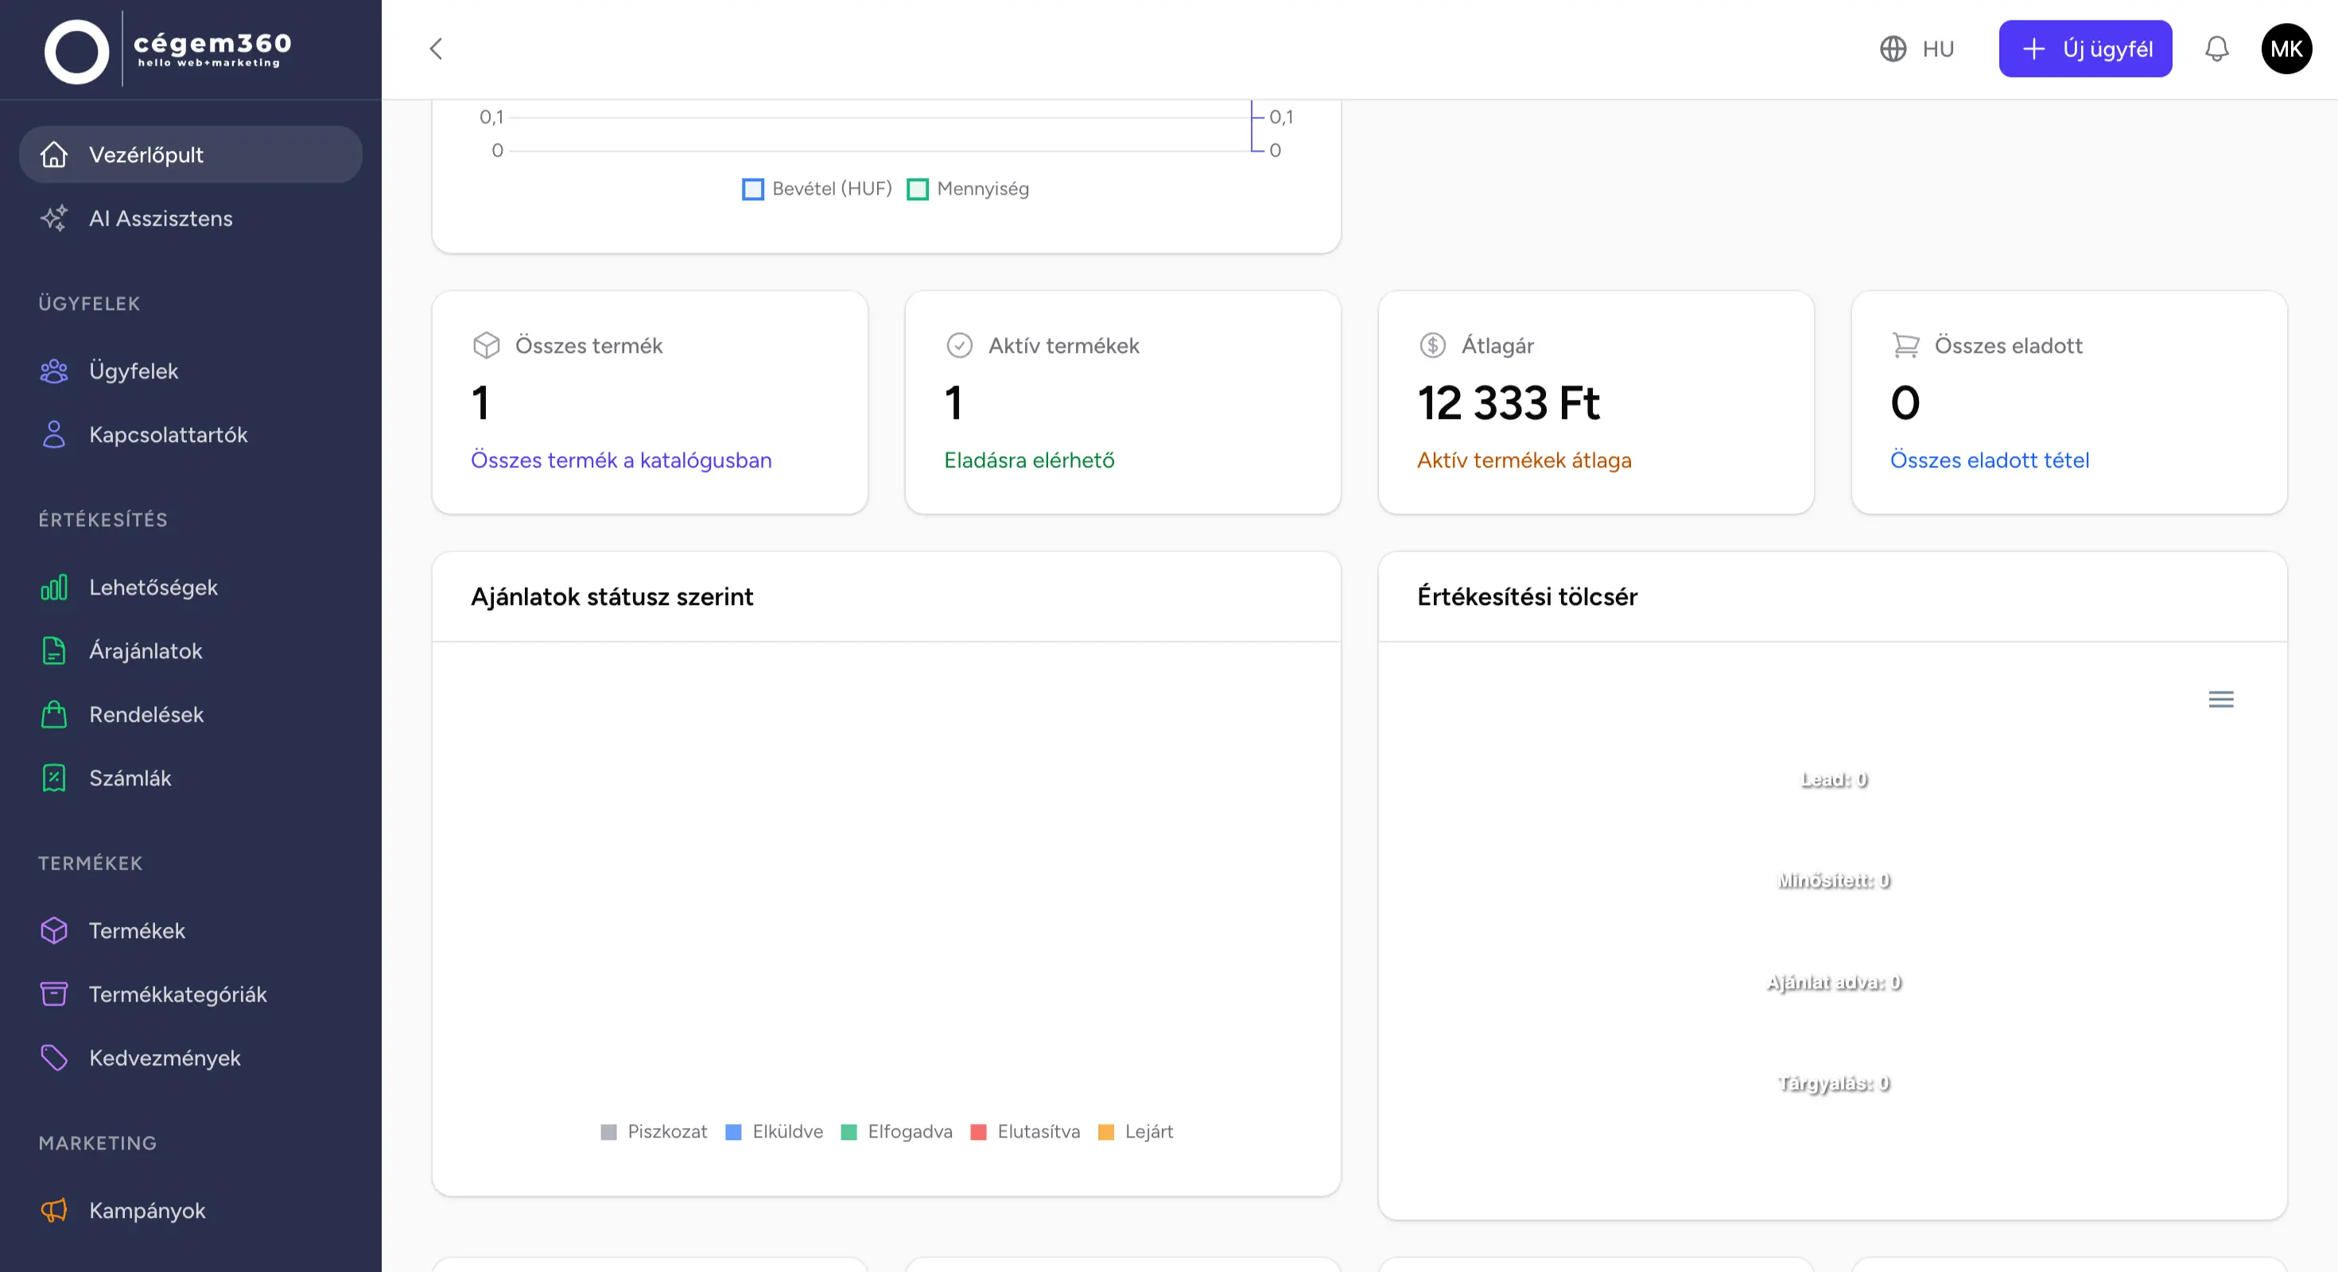Toggle the Mennyiség legend checkbox

click(917, 188)
